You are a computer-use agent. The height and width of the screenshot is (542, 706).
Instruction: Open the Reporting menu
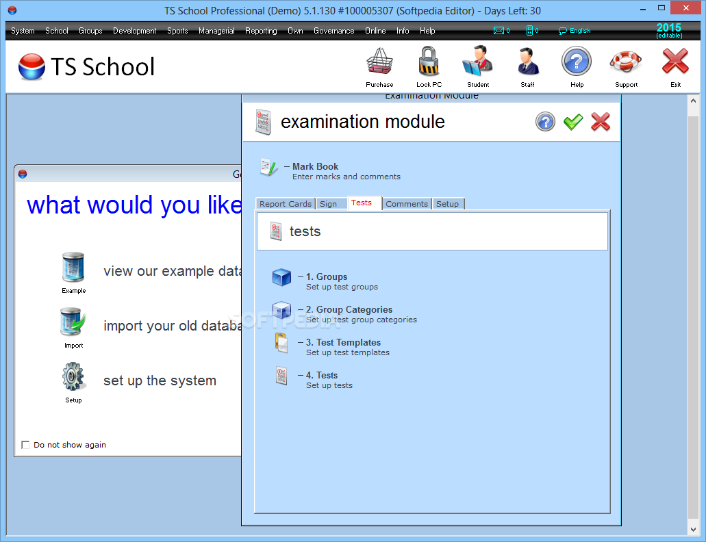[x=261, y=31]
